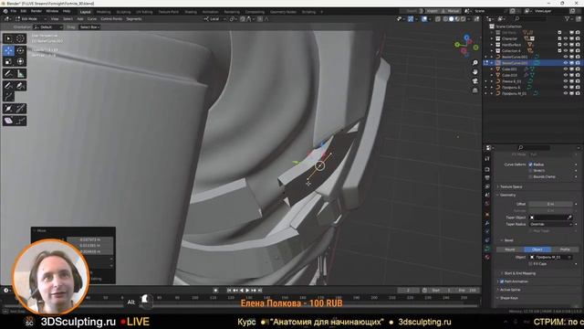Open the File menu
The height and width of the screenshot is (329, 584).
pos(14,11)
